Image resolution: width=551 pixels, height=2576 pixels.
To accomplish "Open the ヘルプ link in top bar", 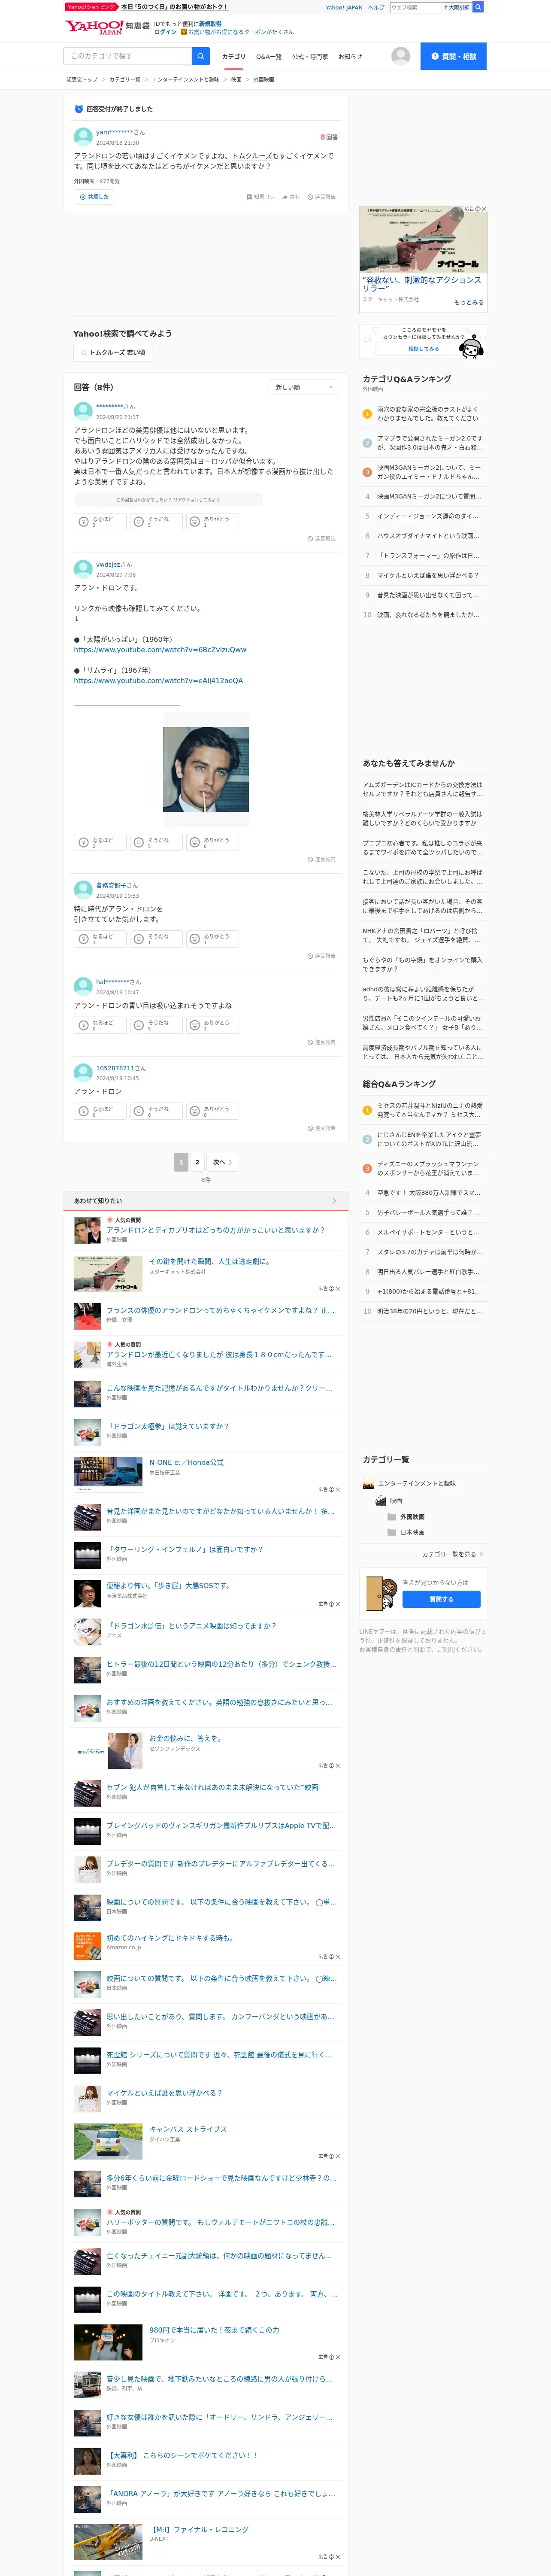I will 375,7.
